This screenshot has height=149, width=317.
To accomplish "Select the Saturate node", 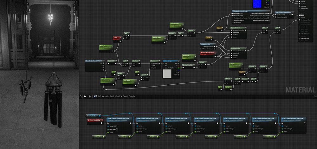I will [x=245, y=80].
